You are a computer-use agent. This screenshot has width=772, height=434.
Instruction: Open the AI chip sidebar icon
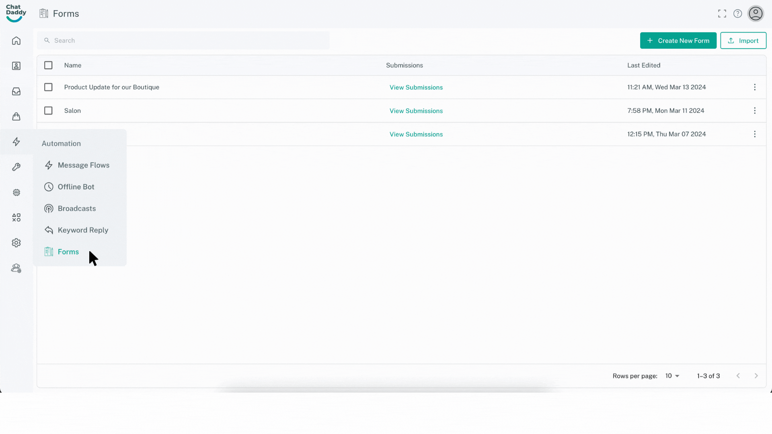16,192
